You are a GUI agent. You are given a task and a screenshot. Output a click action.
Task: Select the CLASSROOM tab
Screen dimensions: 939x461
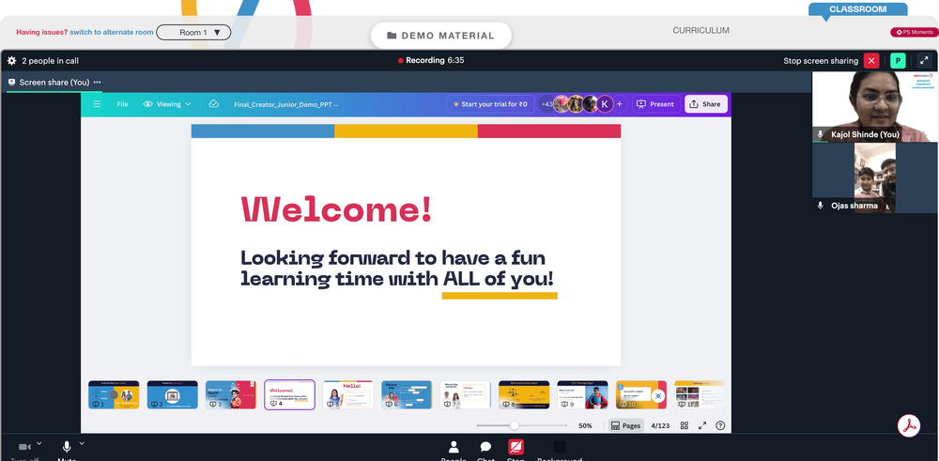point(857,9)
